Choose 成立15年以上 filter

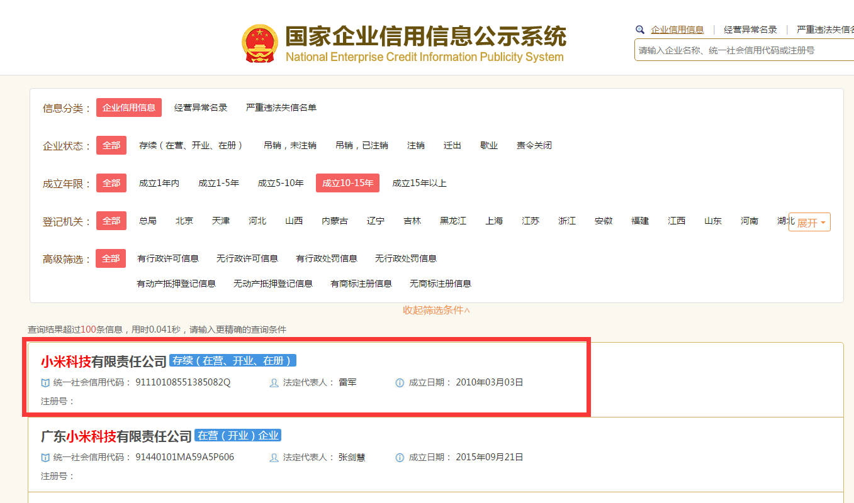(419, 183)
